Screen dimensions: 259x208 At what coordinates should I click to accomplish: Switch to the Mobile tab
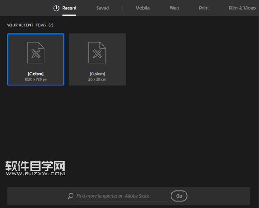[x=142, y=8]
